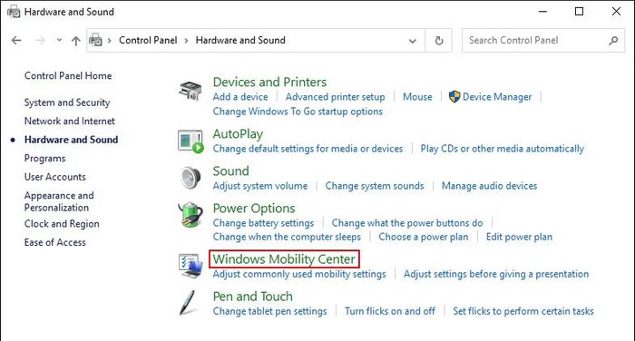Image resolution: width=635 pixels, height=341 pixels.
Task: Click the Windows Mobility Center laptop icon
Action: [190, 266]
